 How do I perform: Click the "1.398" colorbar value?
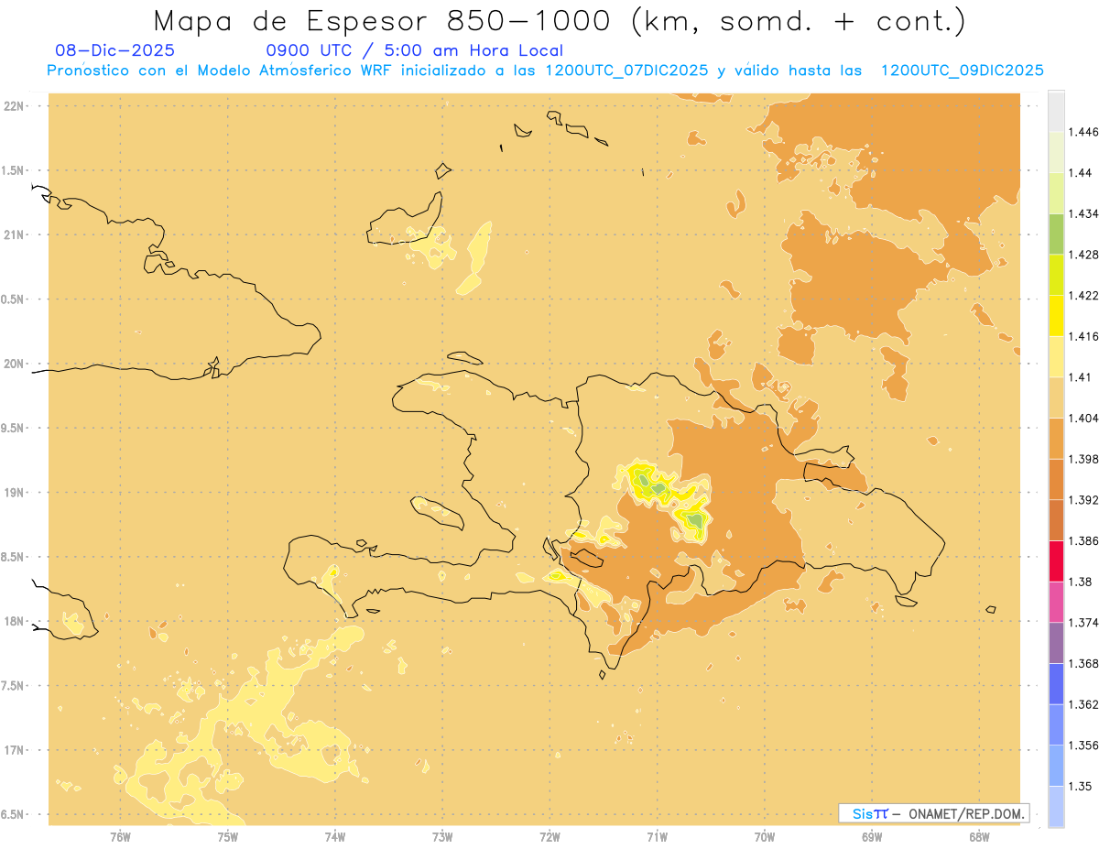1083,459
